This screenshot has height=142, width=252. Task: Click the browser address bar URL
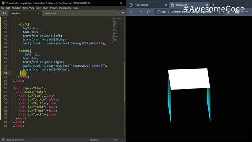click(192, 12)
